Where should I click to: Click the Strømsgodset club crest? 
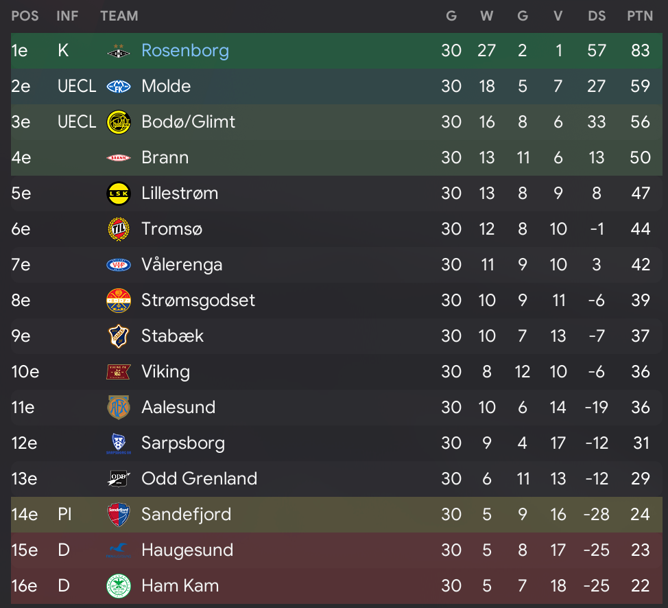119,301
